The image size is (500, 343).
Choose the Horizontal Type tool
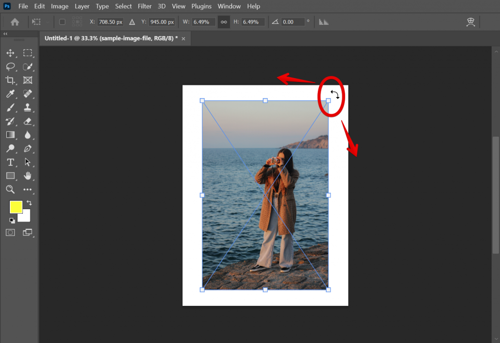11,162
